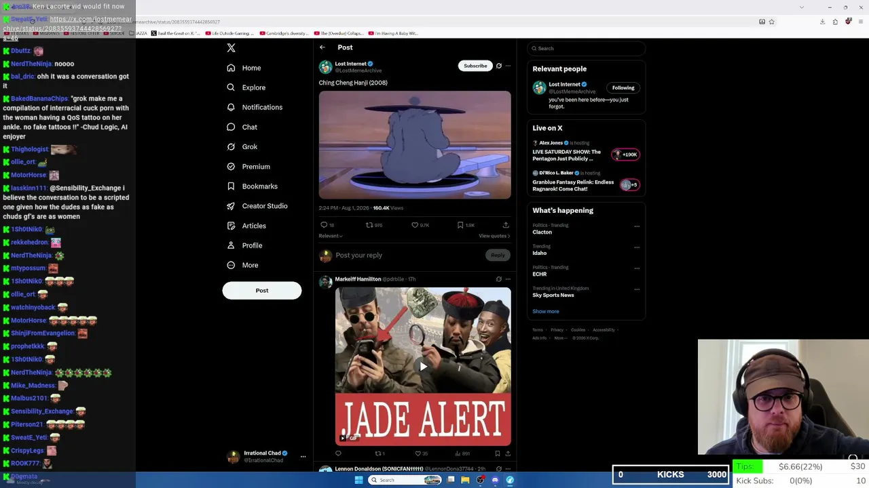Open the browser downloads arrow icon
869x488 pixels.
pos(822,22)
